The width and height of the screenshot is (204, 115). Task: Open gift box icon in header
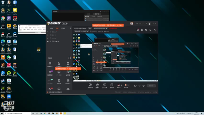click(x=138, y=30)
